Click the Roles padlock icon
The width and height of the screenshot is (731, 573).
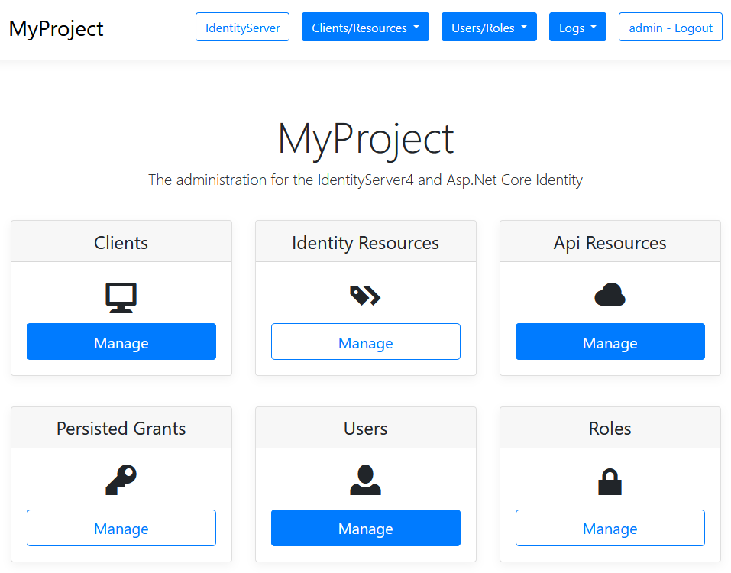pos(610,481)
